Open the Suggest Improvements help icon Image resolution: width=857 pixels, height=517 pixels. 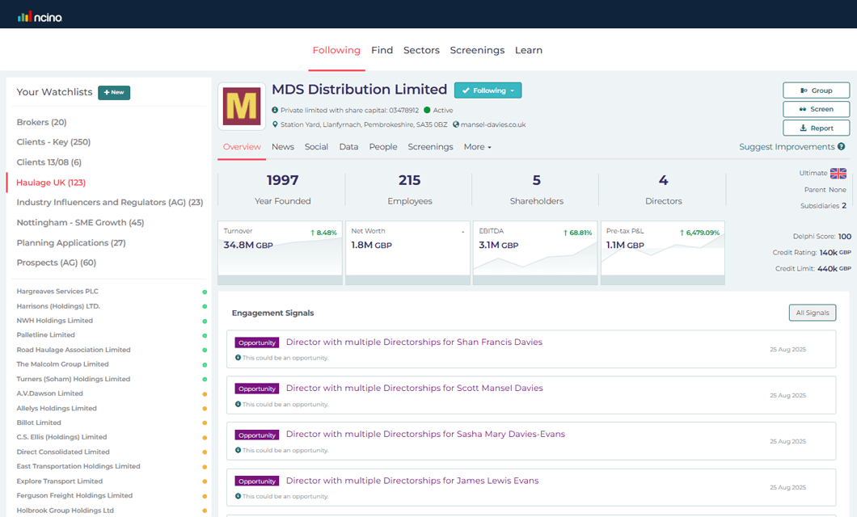click(842, 146)
